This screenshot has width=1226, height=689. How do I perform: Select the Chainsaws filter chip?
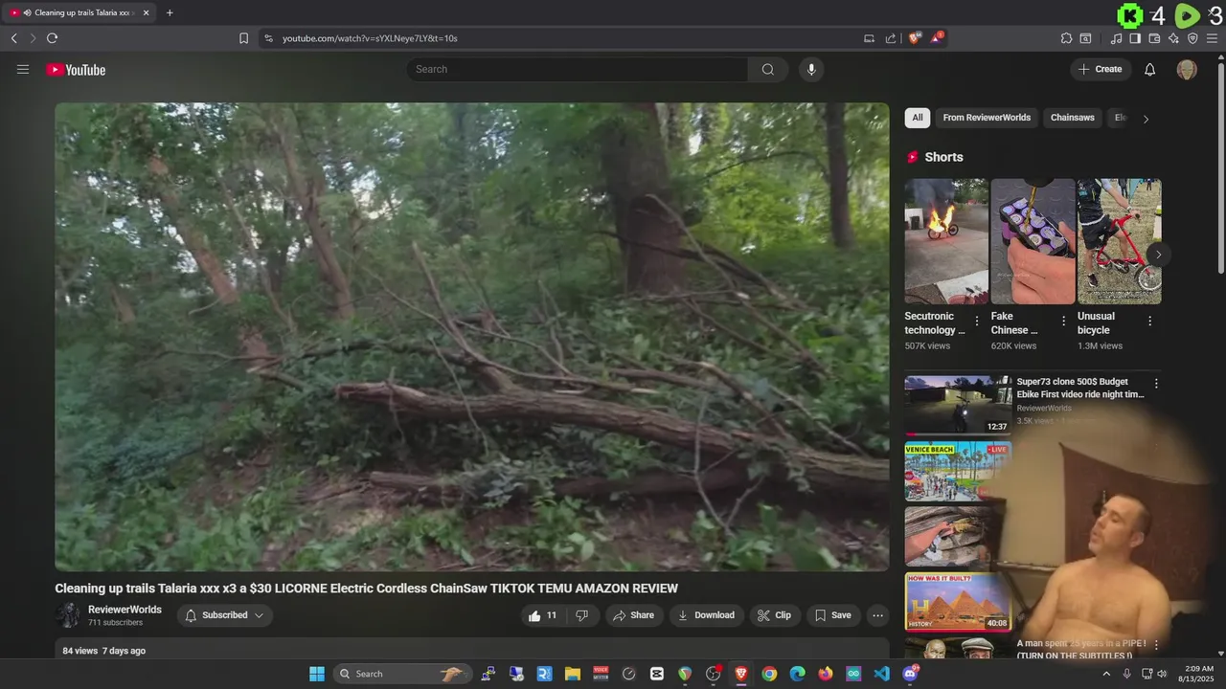tap(1073, 118)
